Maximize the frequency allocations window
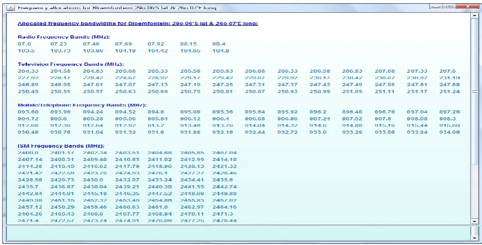The width and height of the screenshot is (482, 245). click(449, 6)
